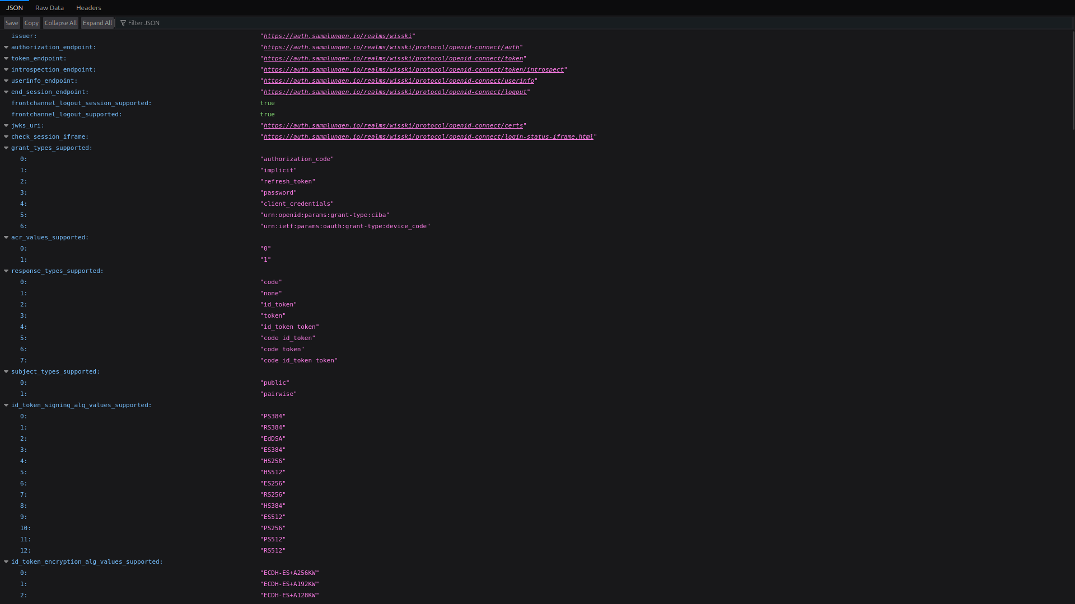
Task: Open the token_endpoint URL link
Action: (392, 58)
